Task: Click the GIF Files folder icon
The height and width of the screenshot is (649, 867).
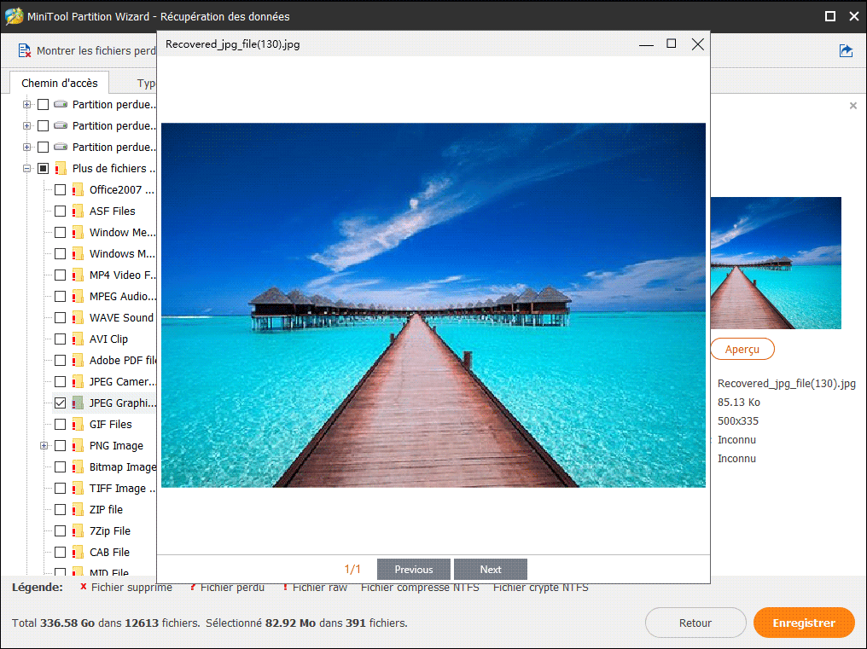Action: coord(78,424)
